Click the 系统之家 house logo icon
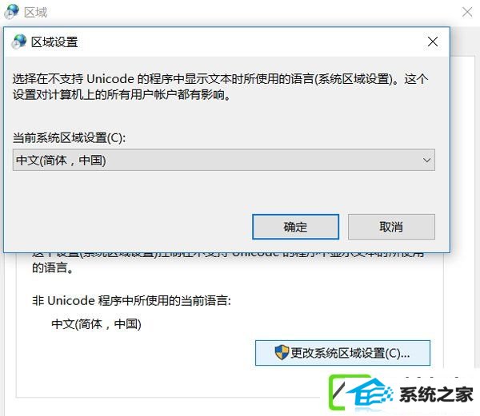Screen dimensions: 480x416 [362, 394]
